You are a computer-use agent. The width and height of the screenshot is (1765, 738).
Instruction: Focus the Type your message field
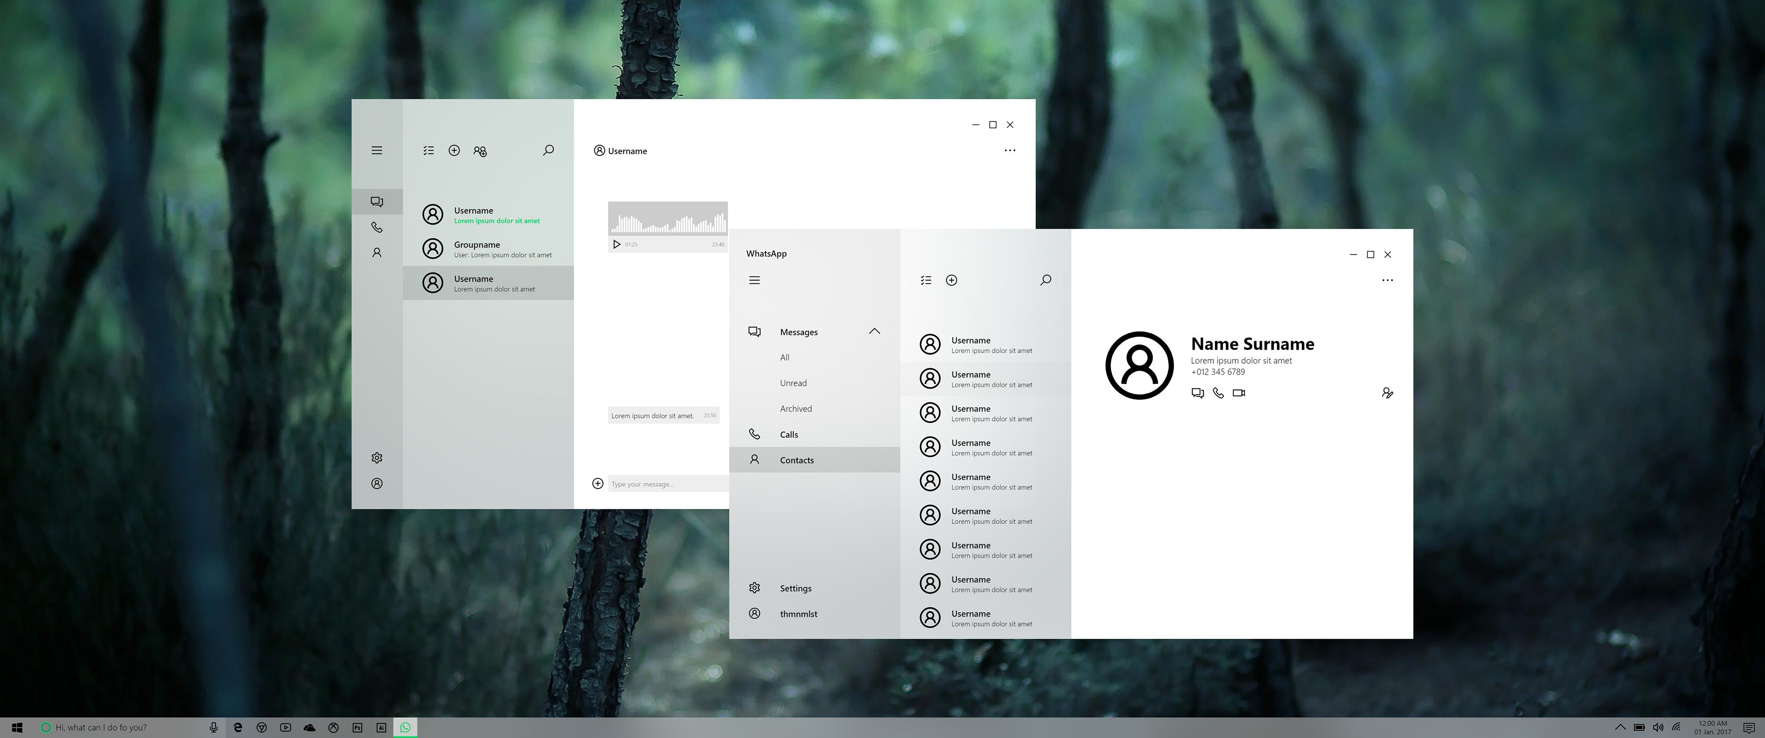coord(669,484)
